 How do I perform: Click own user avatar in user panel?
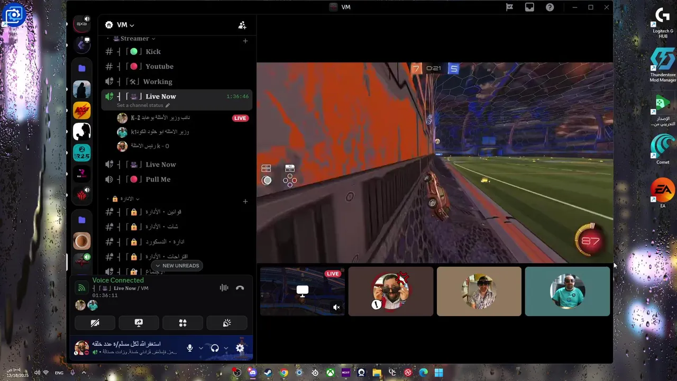(x=81, y=348)
